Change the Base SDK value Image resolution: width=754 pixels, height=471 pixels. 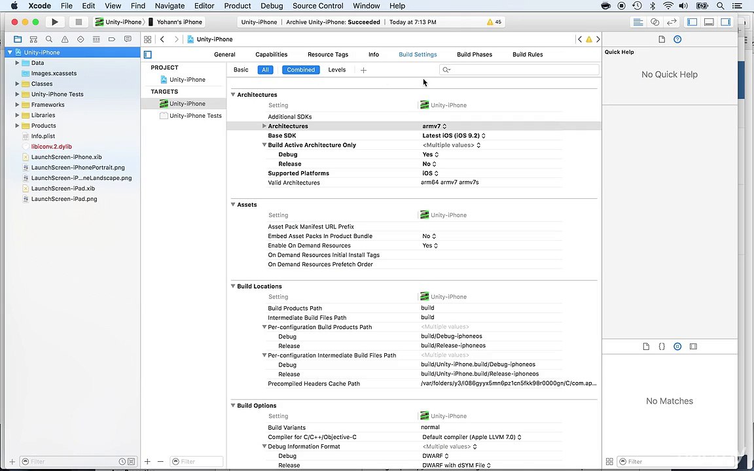click(454, 135)
